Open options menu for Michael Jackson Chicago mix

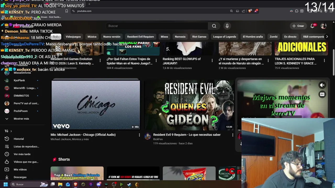click(139, 135)
